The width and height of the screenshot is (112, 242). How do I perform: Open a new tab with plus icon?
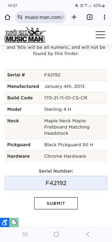(x=74, y=17)
